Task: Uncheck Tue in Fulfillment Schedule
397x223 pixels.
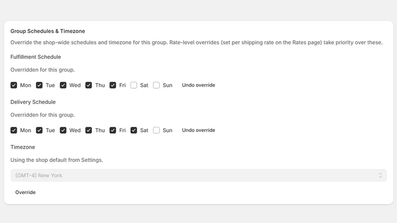Action: (39, 85)
